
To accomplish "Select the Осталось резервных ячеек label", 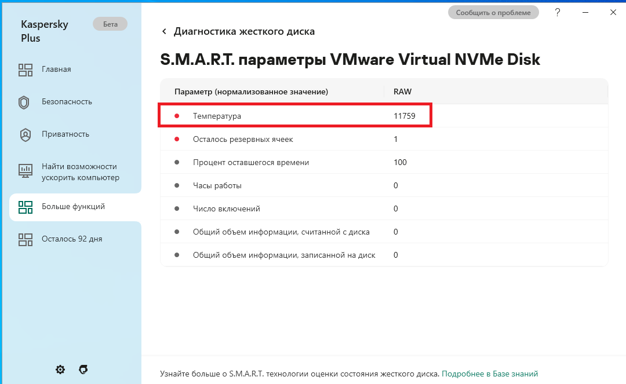I will tap(243, 139).
